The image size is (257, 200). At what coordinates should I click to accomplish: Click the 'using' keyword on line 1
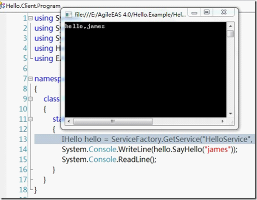coord(44,18)
